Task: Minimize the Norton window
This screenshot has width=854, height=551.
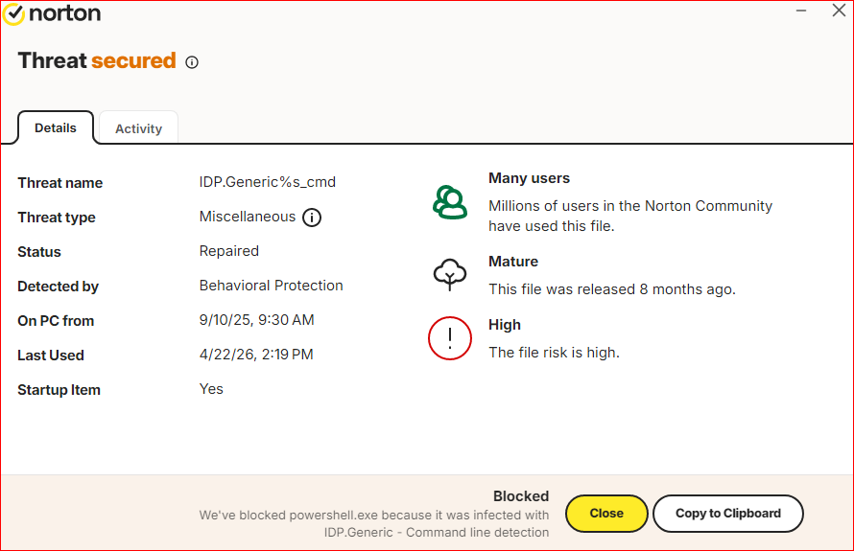Action: click(801, 11)
